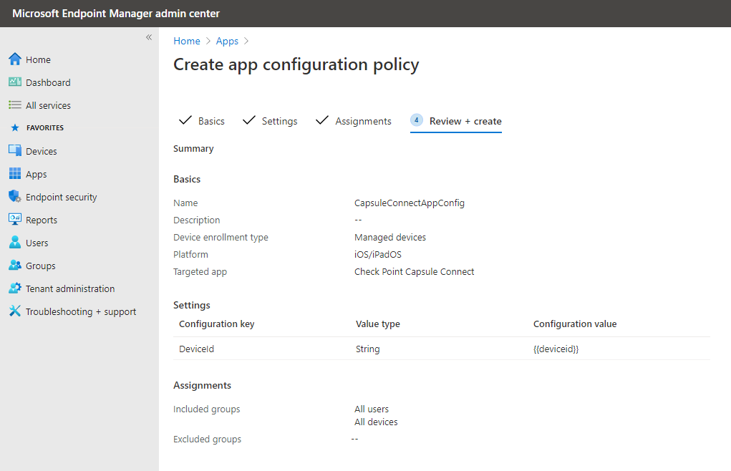Click the Configuration key column header
Screen dimensions: 731x471
click(x=216, y=324)
